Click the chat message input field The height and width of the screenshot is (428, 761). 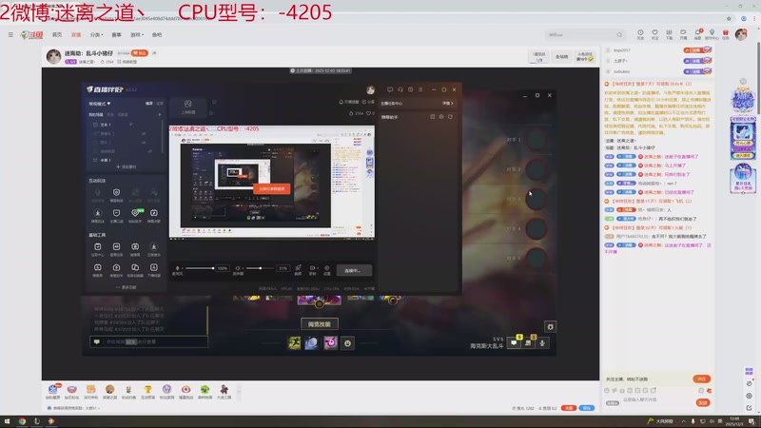click(x=656, y=399)
